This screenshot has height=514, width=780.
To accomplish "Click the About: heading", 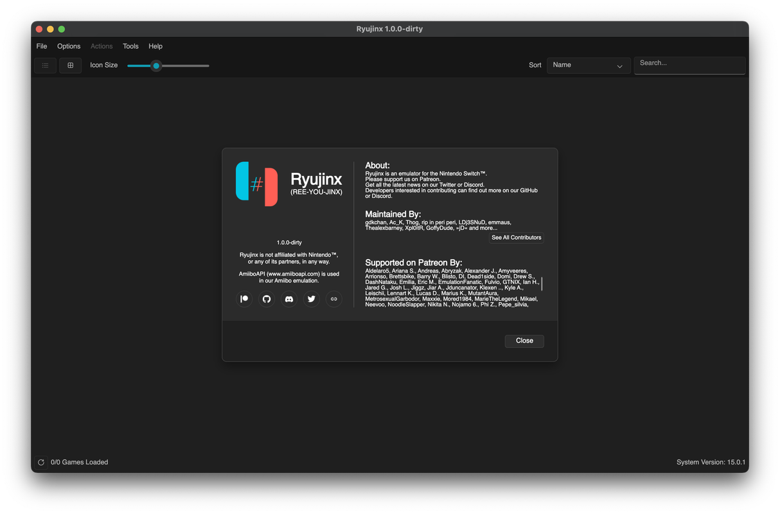I will [x=378, y=165].
